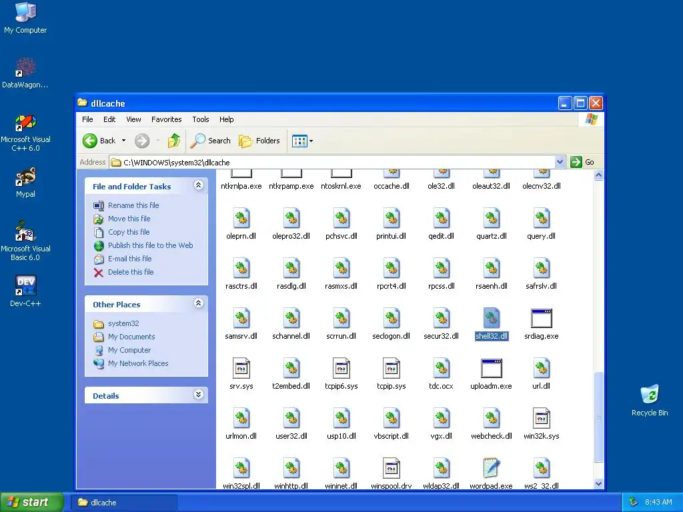
Task: Click the win32k.sys file icon
Action: 542,418
